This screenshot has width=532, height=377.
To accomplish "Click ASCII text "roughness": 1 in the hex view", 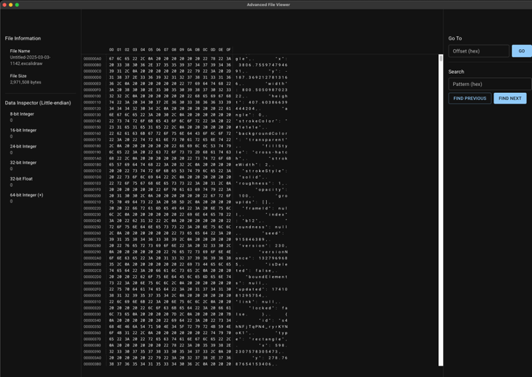I will pos(258,184).
